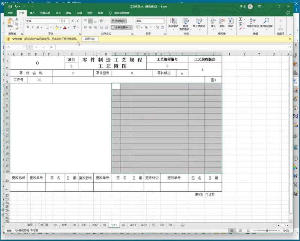Click the security warning details link

[x=51, y=39]
